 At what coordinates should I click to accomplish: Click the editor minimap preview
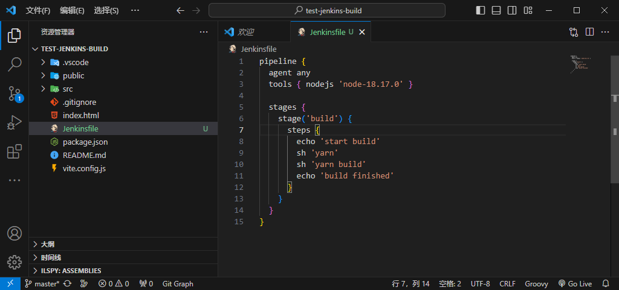[x=580, y=64]
